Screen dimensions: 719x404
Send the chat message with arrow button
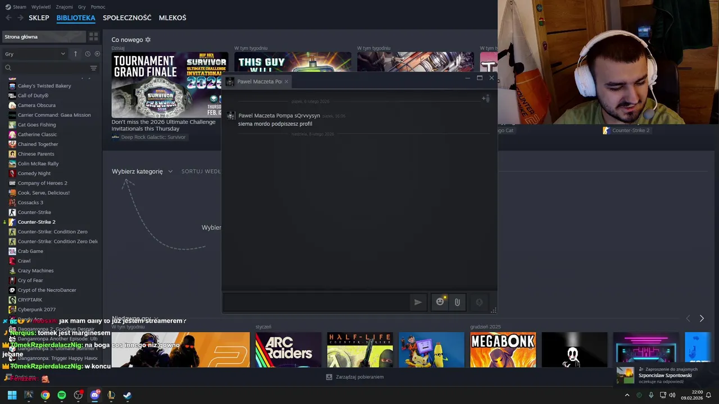[418, 302]
